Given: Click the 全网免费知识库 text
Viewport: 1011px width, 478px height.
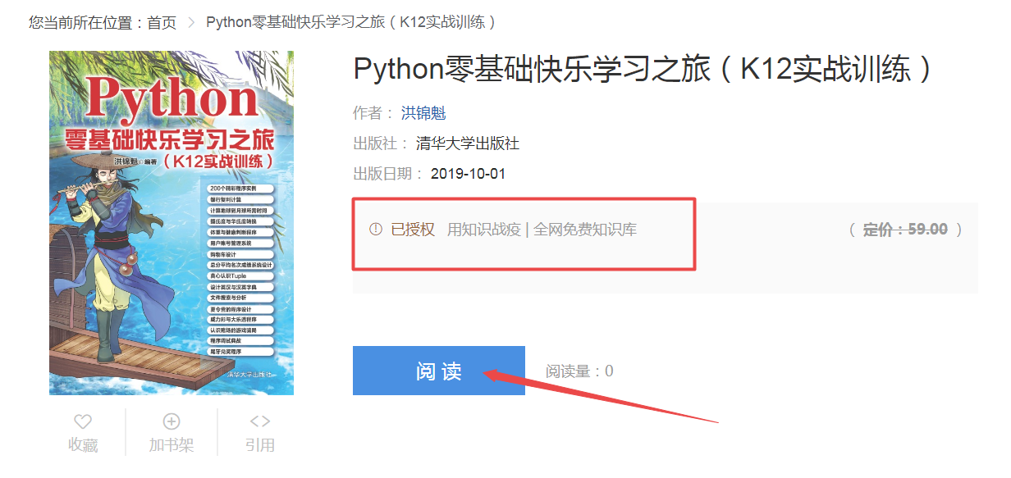Looking at the screenshot, I should 585,230.
